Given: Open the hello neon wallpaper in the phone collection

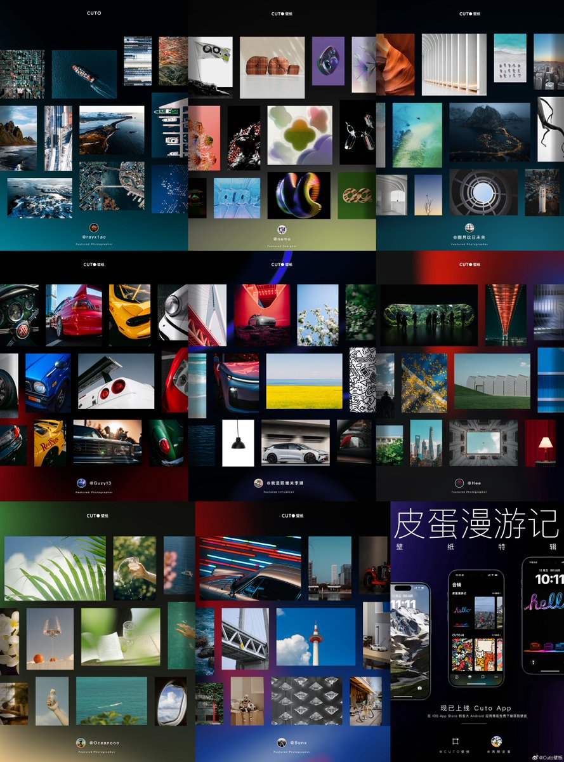Looking at the screenshot, I should [x=462, y=613].
